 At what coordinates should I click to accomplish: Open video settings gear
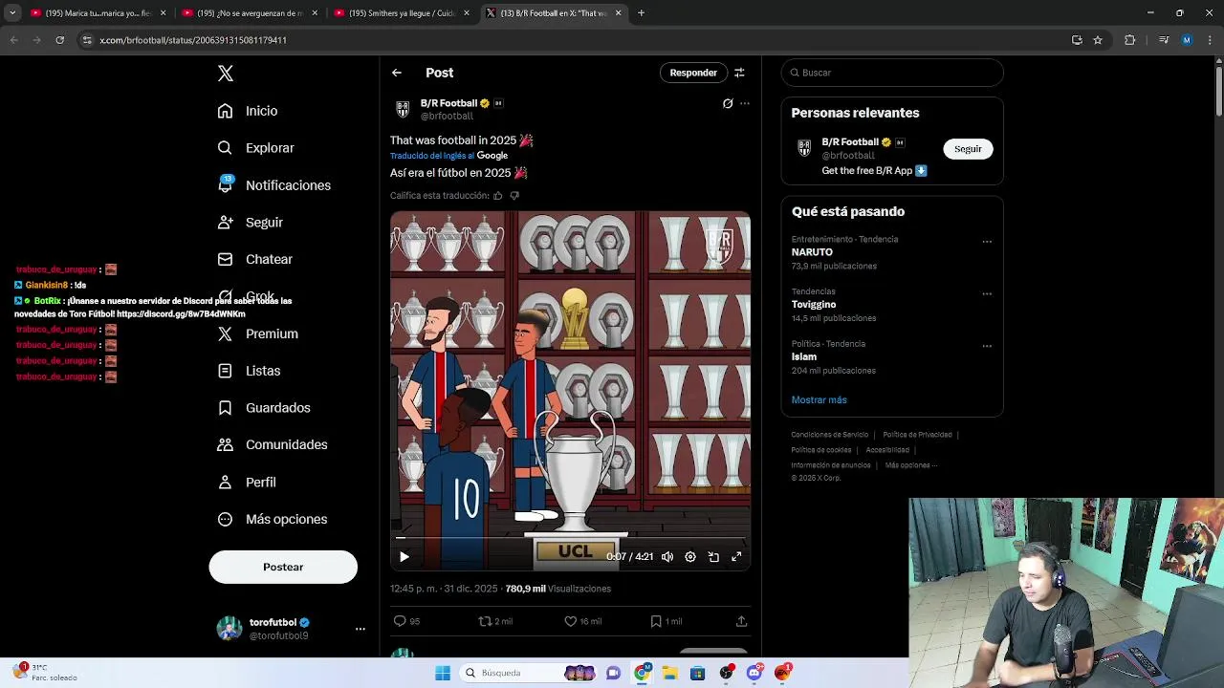coord(690,557)
